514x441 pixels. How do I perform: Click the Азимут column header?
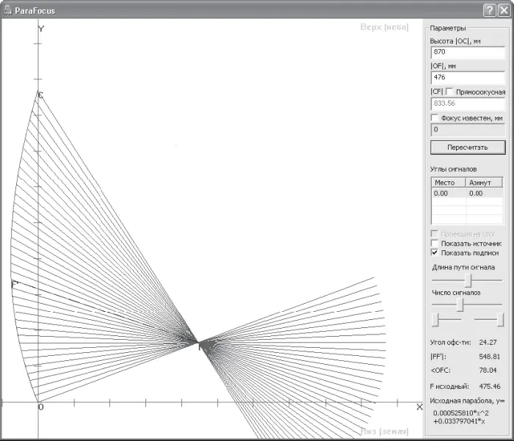[484, 183]
